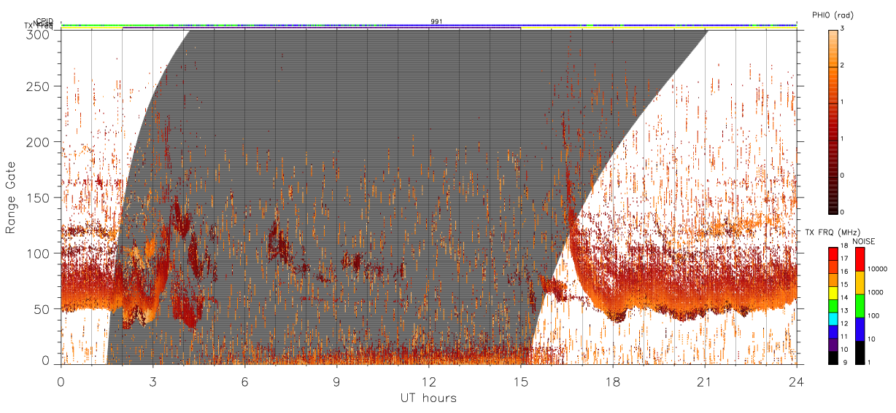Click x-axis tick label '18'

click(612, 381)
